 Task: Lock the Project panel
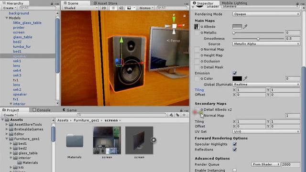point(181,110)
